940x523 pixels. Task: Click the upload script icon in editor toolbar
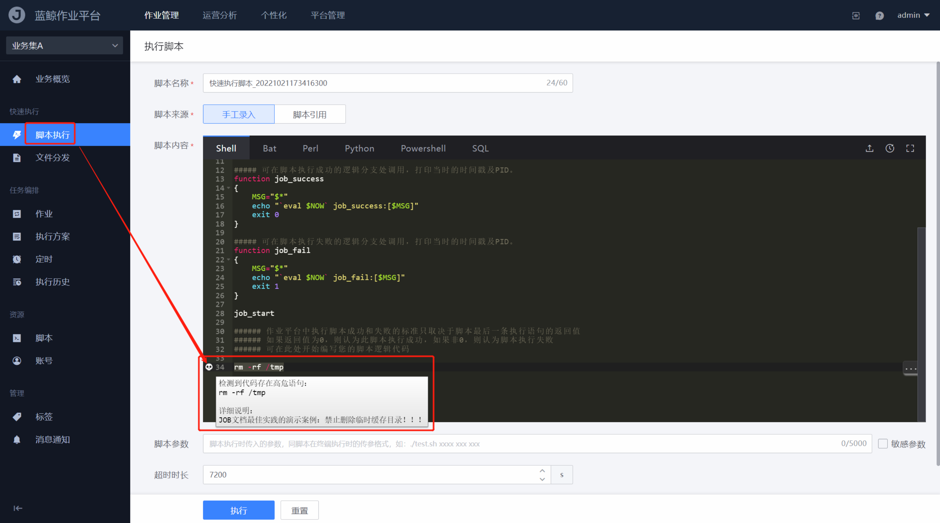tap(870, 148)
